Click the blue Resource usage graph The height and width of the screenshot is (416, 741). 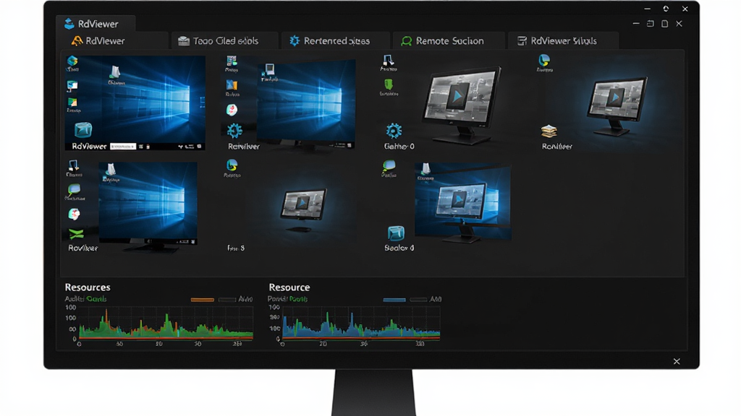pyautogui.click(x=361, y=323)
